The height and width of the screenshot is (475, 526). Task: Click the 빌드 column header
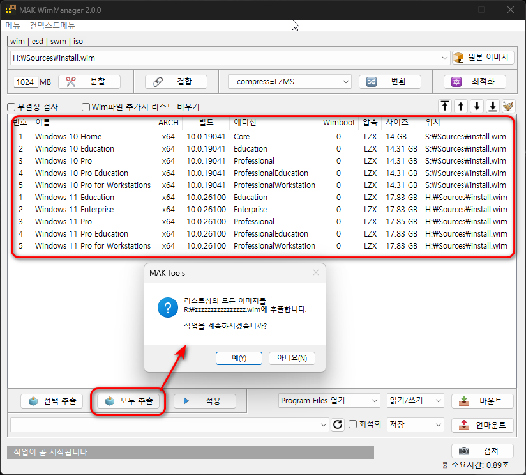pos(206,122)
